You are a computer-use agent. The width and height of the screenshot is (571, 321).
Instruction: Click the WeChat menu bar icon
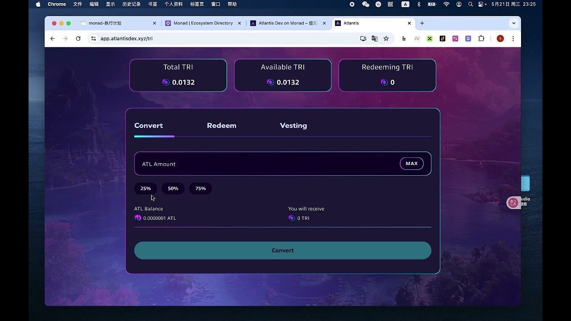point(366,4)
